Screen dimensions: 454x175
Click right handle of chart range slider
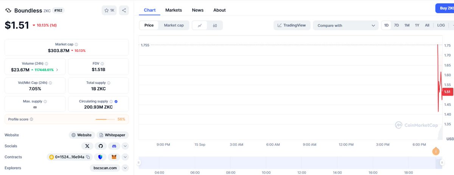442,163
